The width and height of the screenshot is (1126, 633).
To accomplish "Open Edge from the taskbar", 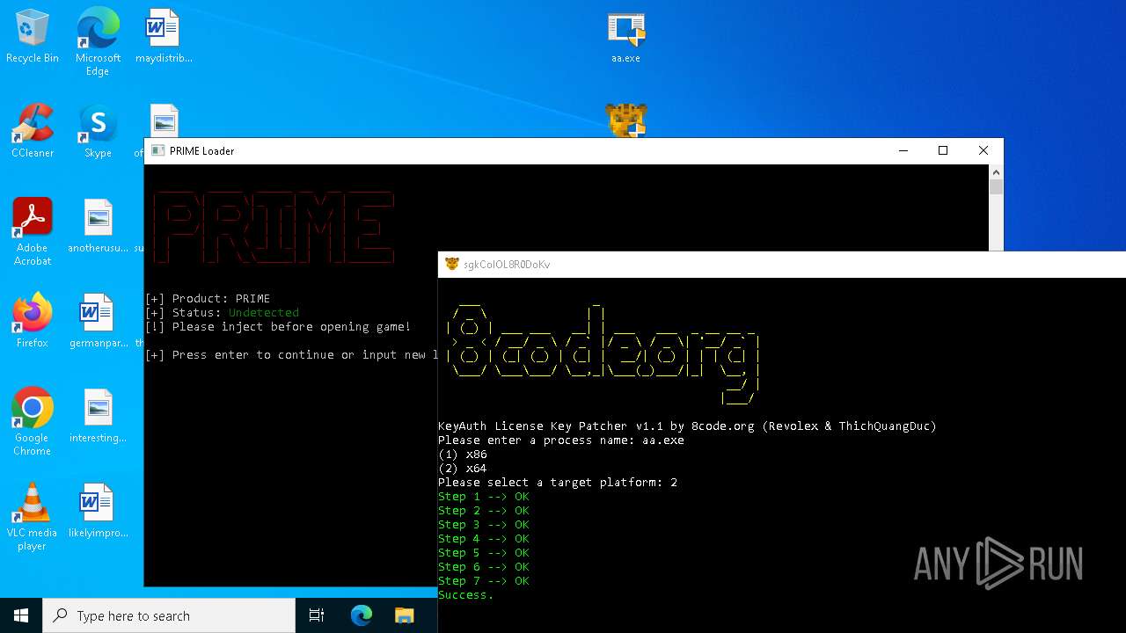I will point(362,615).
